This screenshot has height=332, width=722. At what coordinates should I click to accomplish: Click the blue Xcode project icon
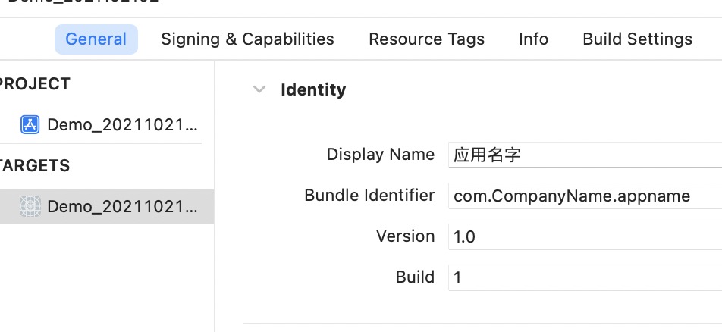click(x=30, y=124)
